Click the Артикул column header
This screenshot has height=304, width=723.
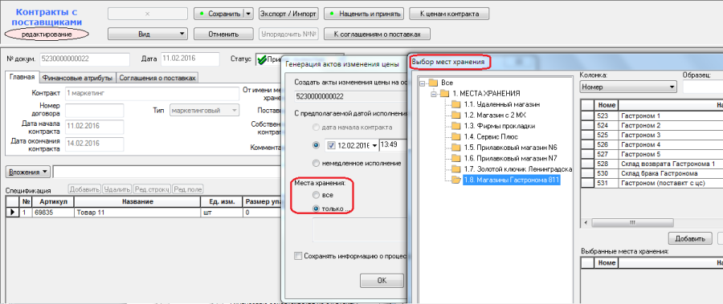coord(53,202)
